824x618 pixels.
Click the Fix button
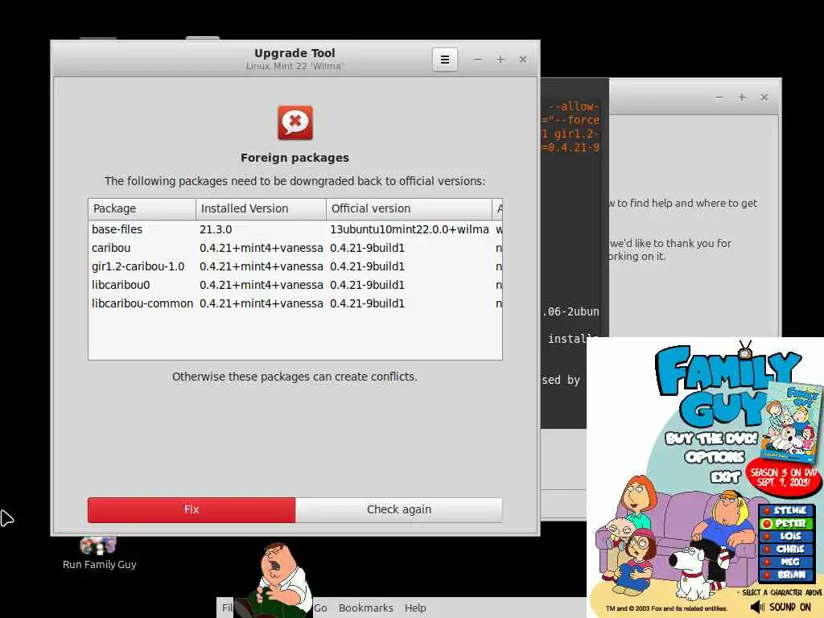(x=192, y=509)
